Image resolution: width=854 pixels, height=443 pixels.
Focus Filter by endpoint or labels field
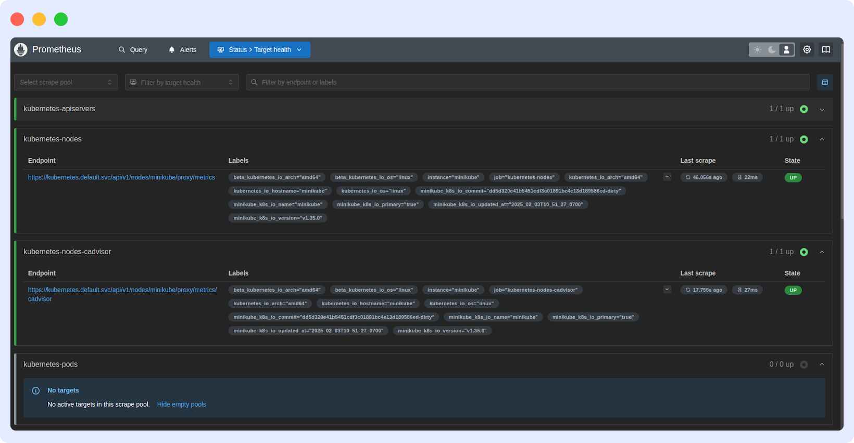pyautogui.click(x=528, y=82)
